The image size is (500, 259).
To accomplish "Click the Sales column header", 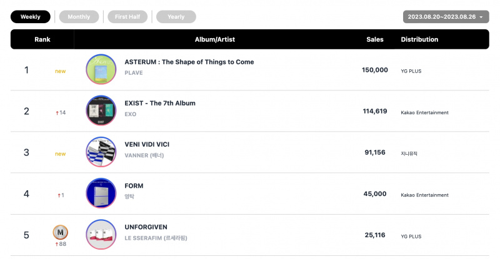I will (374, 39).
